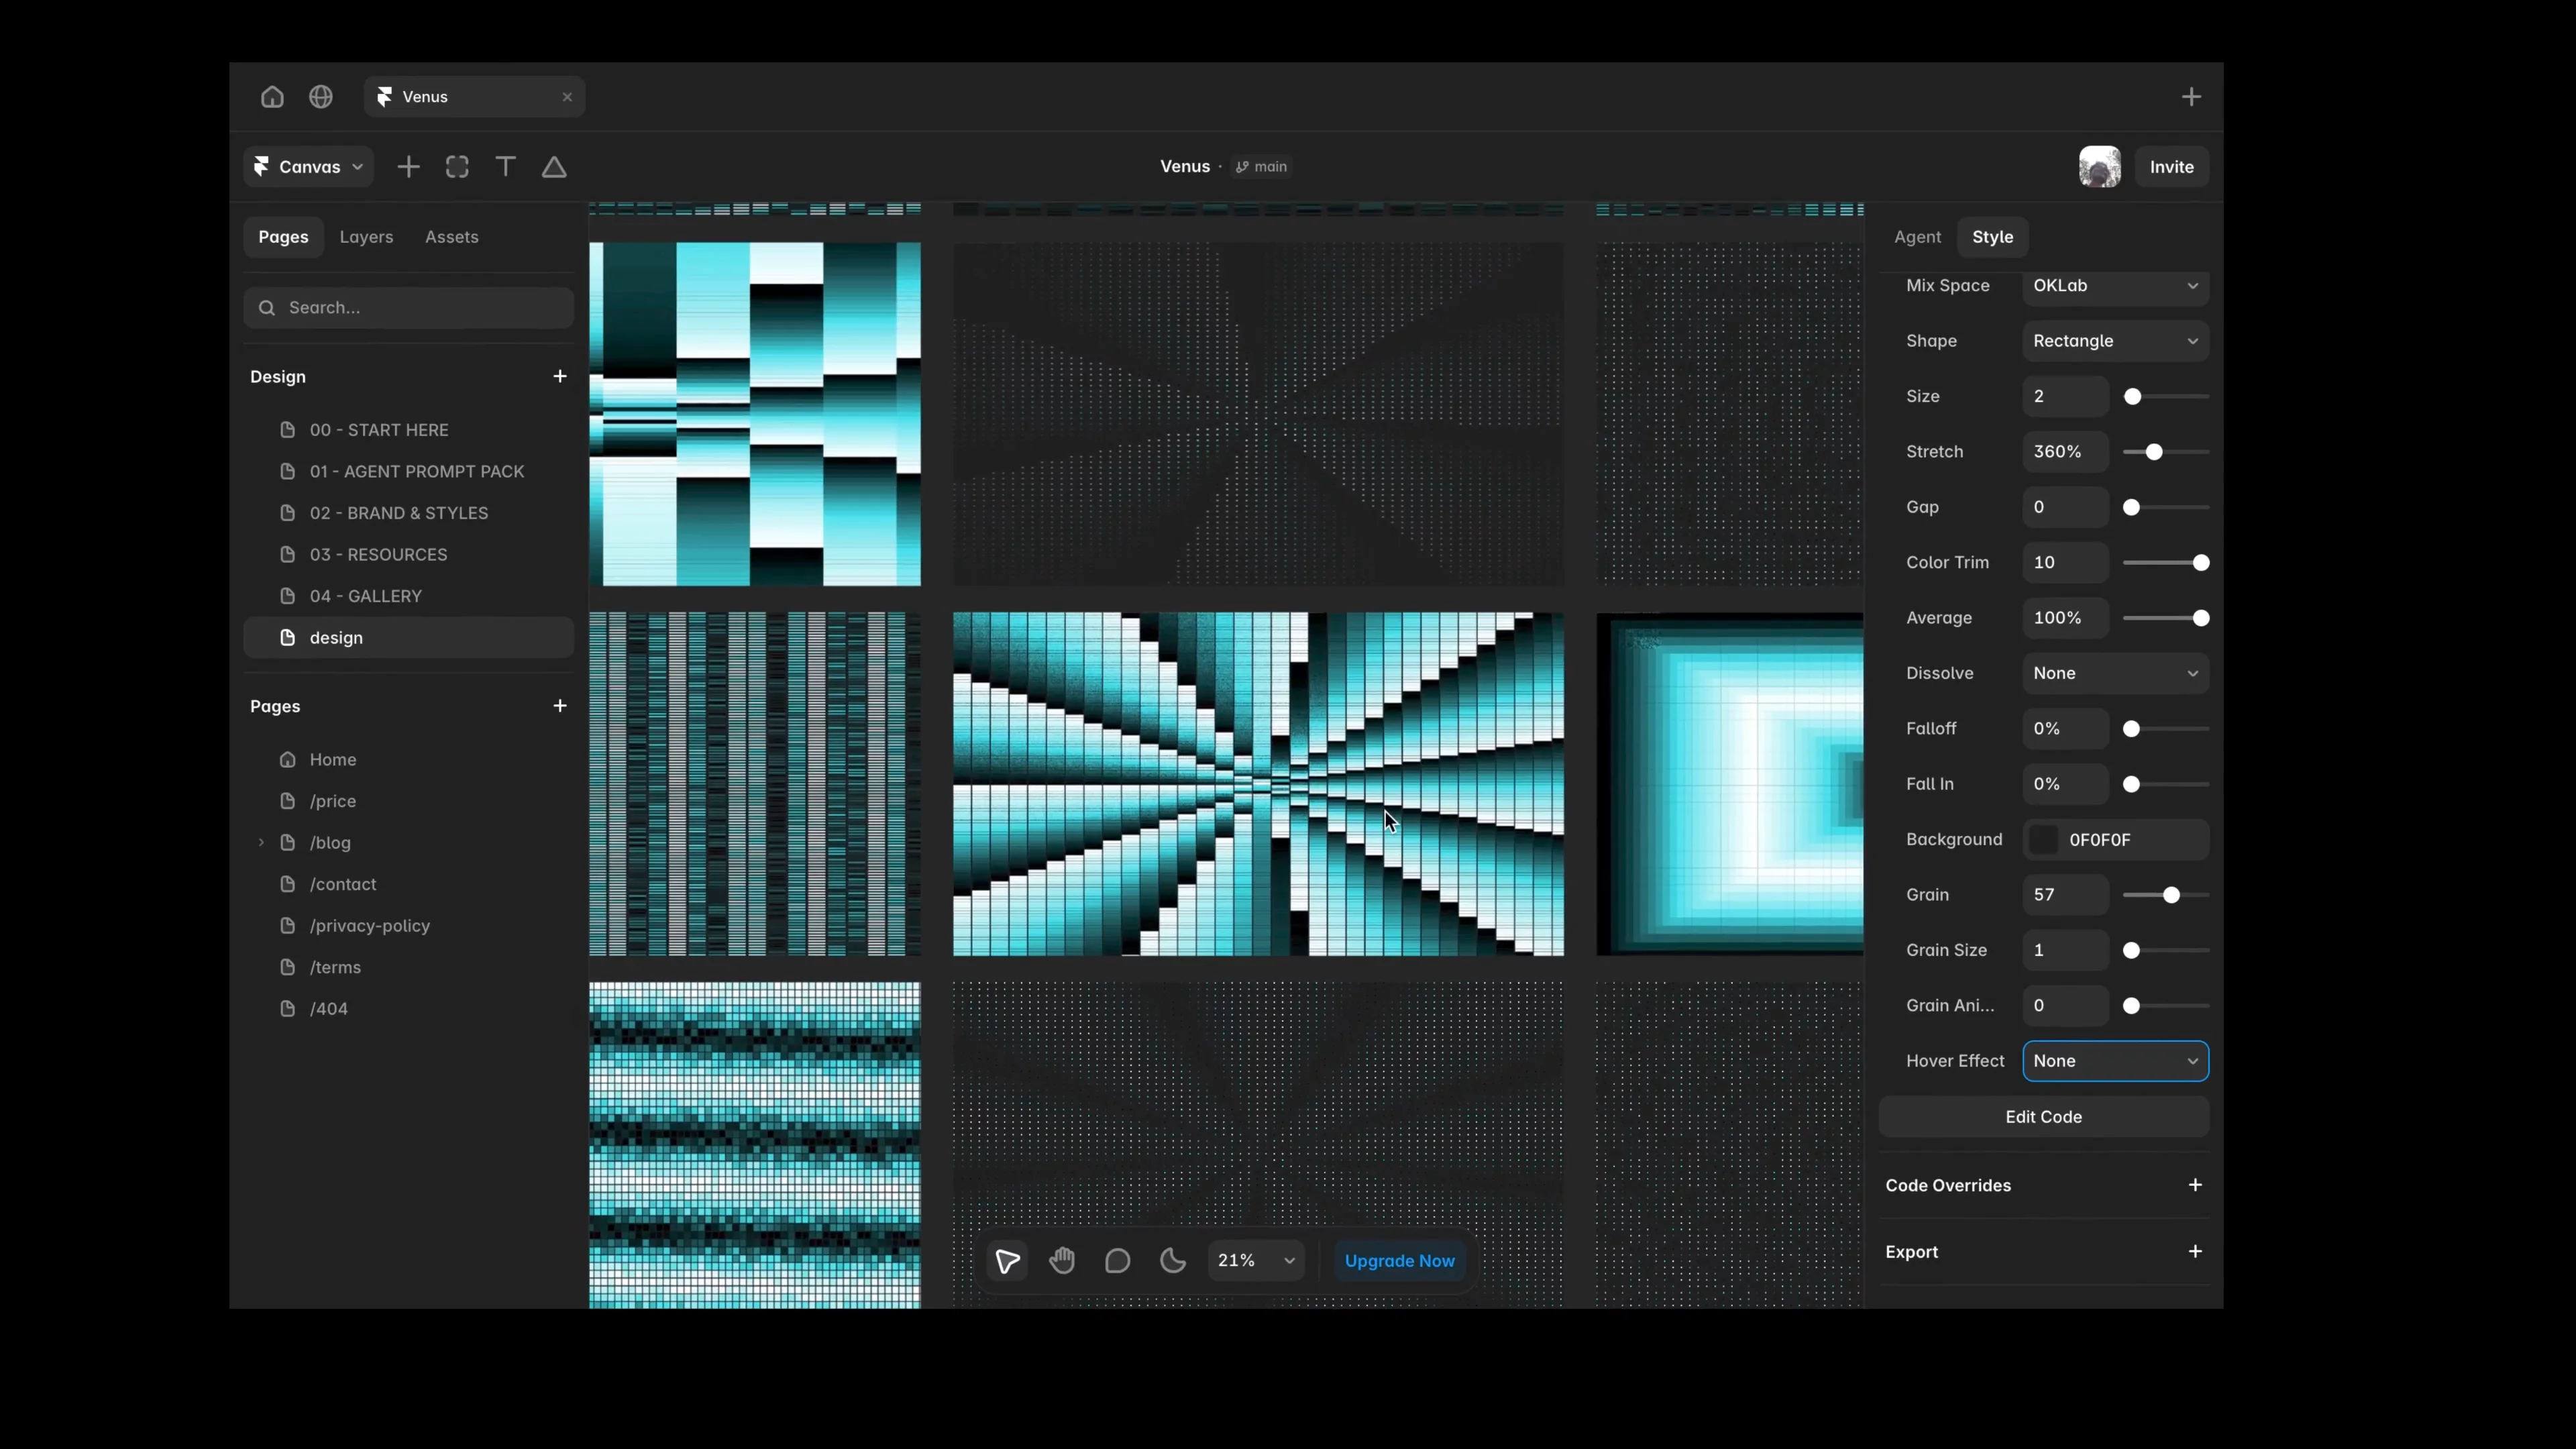Open the Shape Rectangle dropdown
The width and height of the screenshot is (2576, 1449).
click(x=2115, y=341)
